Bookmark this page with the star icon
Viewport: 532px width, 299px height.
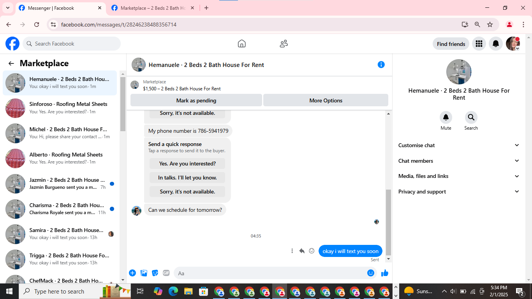pos(490,25)
